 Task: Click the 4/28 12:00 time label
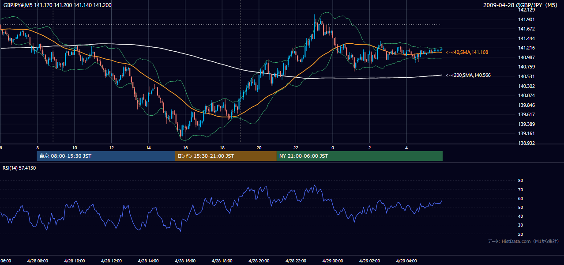coord(111,261)
